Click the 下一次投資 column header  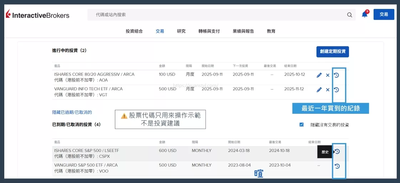[240, 66]
